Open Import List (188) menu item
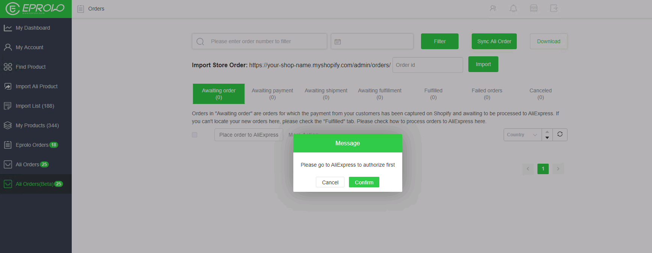 pyautogui.click(x=36, y=106)
